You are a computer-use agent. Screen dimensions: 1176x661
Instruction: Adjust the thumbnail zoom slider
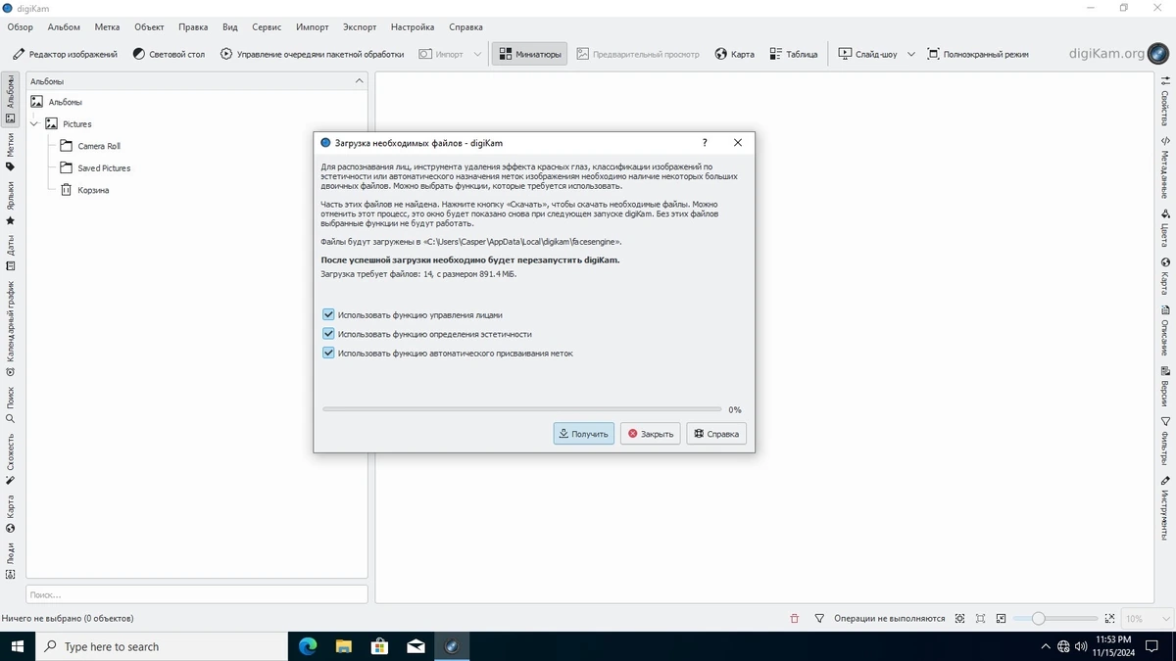point(1056,619)
